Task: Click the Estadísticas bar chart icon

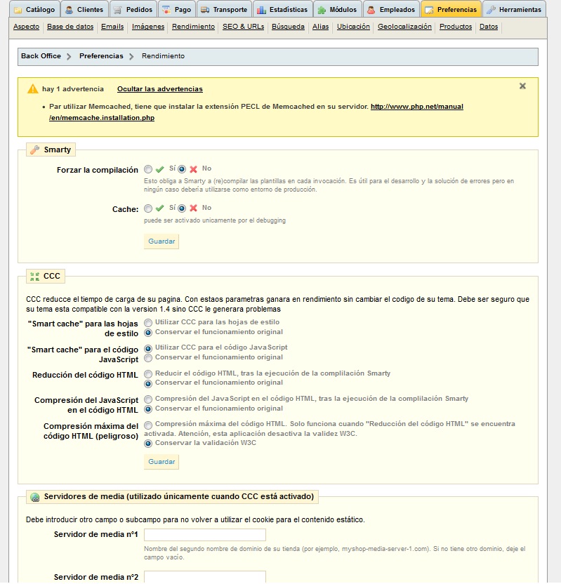Action: [x=261, y=10]
